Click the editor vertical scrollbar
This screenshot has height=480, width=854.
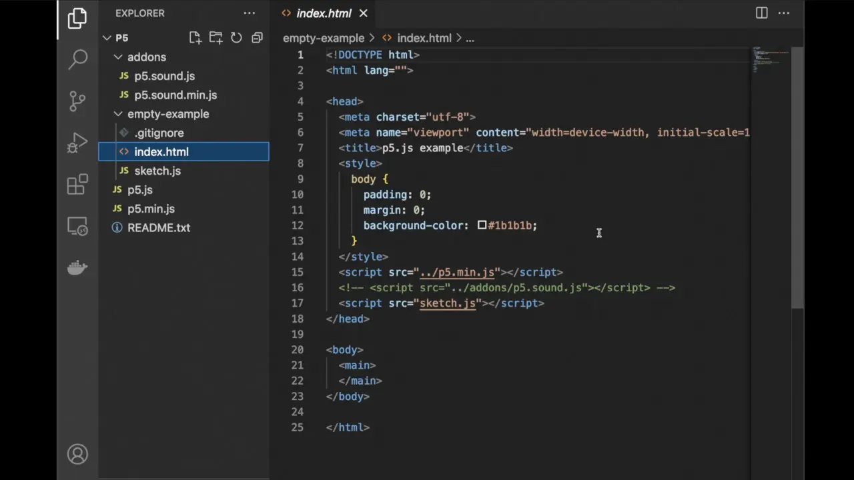(x=797, y=177)
